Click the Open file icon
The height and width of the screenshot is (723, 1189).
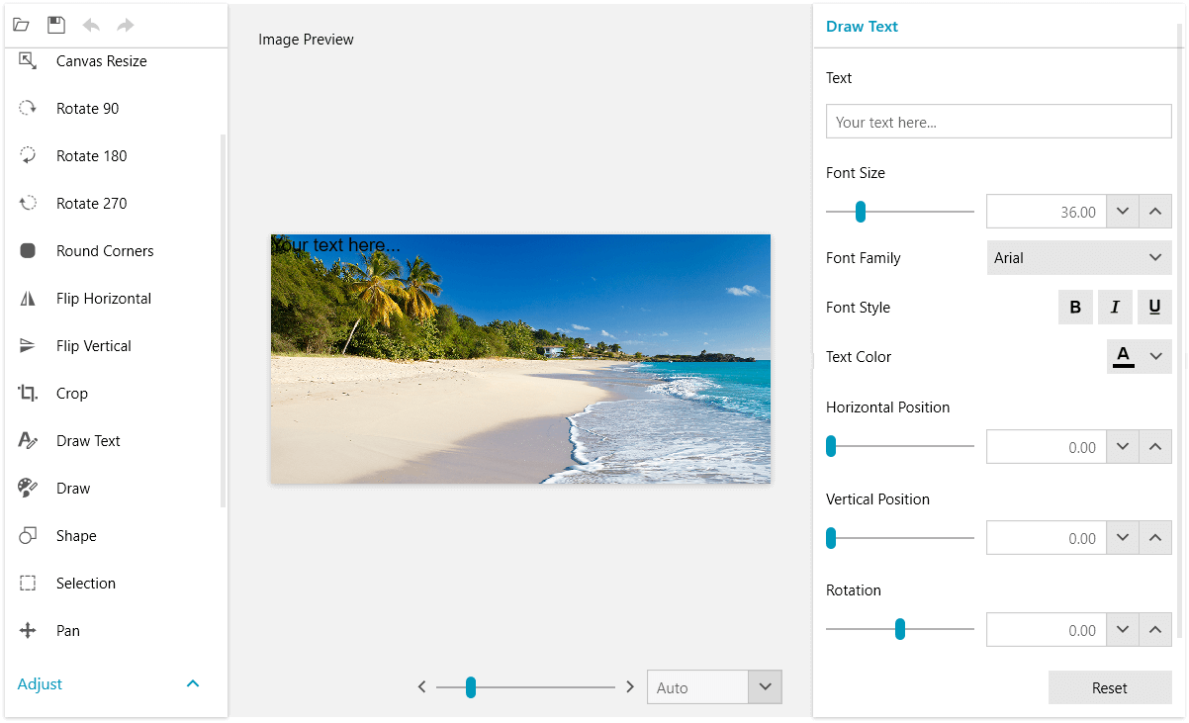click(x=21, y=24)
